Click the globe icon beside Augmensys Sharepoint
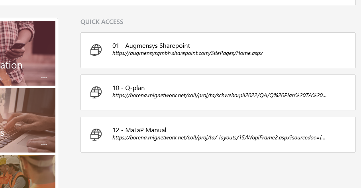This screenshot has height=188, width=361. pos(96,50)
